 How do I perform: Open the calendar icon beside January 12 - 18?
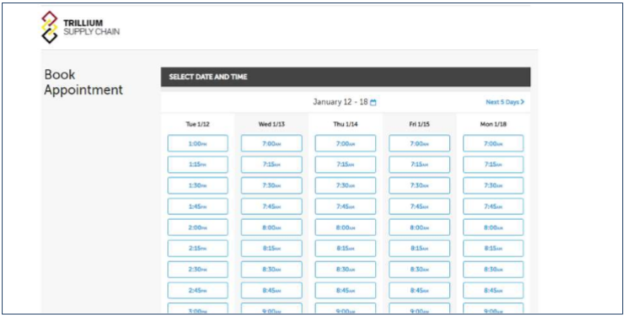coord(373,103)
